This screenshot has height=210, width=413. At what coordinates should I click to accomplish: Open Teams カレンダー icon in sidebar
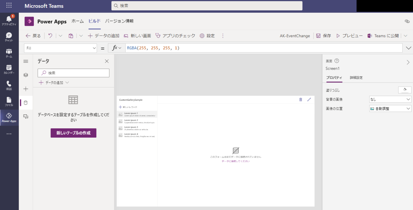click(x=9, y=67)
